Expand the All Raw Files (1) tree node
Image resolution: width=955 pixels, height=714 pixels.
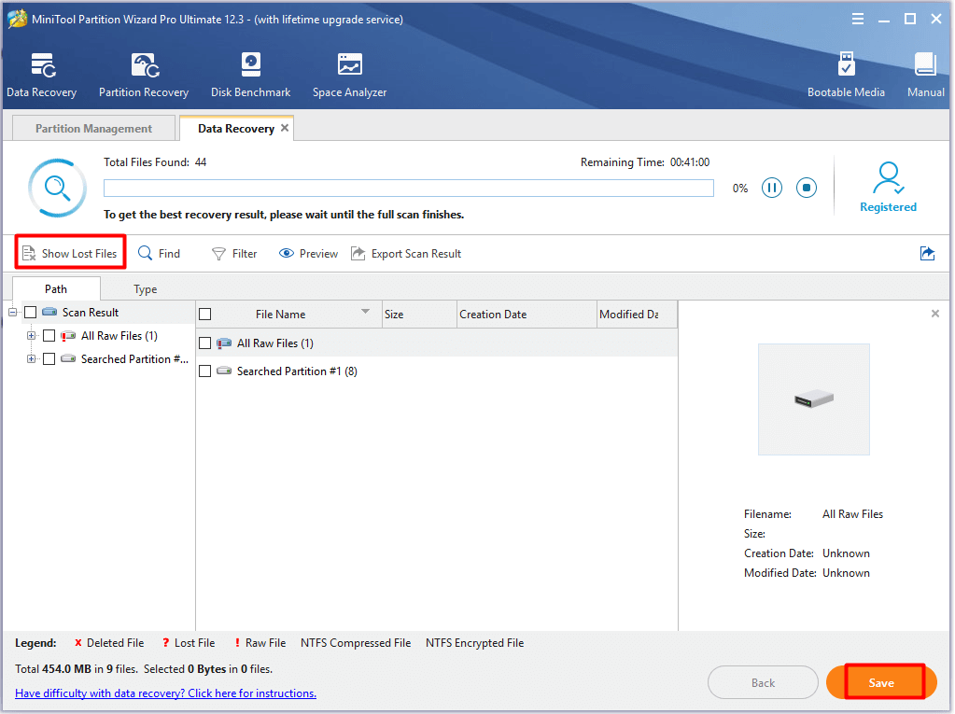tap(31, 335)
